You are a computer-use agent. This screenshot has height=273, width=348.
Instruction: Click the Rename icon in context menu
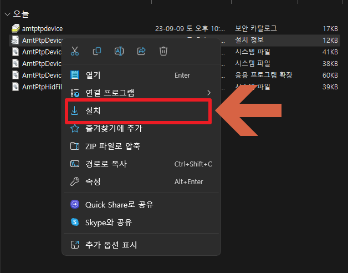point(119,51)
